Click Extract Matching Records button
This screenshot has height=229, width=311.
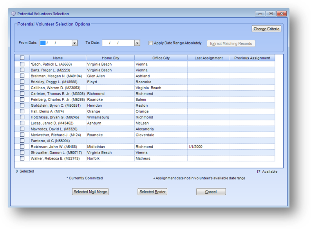[231, 43]
